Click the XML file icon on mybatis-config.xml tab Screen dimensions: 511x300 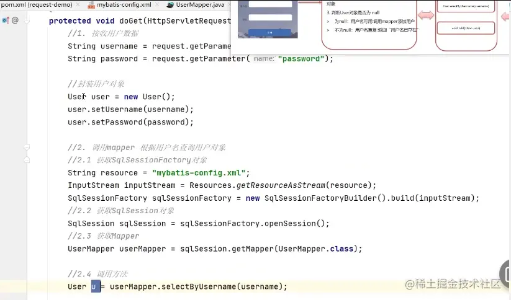[91, 5]
